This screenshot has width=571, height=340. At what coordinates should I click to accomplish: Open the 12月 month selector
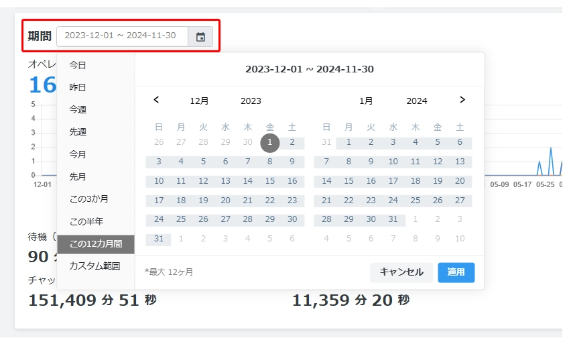[199, 101]
